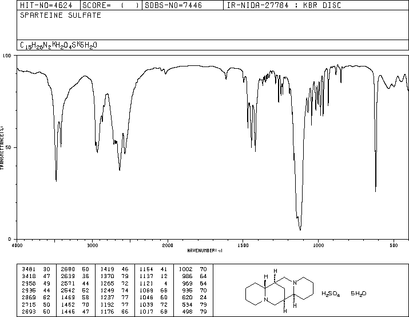
Task: Select peak entry 1370 in table
Action: tap(114, 276)
